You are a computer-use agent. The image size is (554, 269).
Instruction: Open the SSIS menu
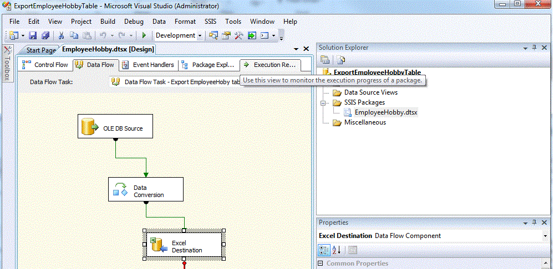point(211,22)
